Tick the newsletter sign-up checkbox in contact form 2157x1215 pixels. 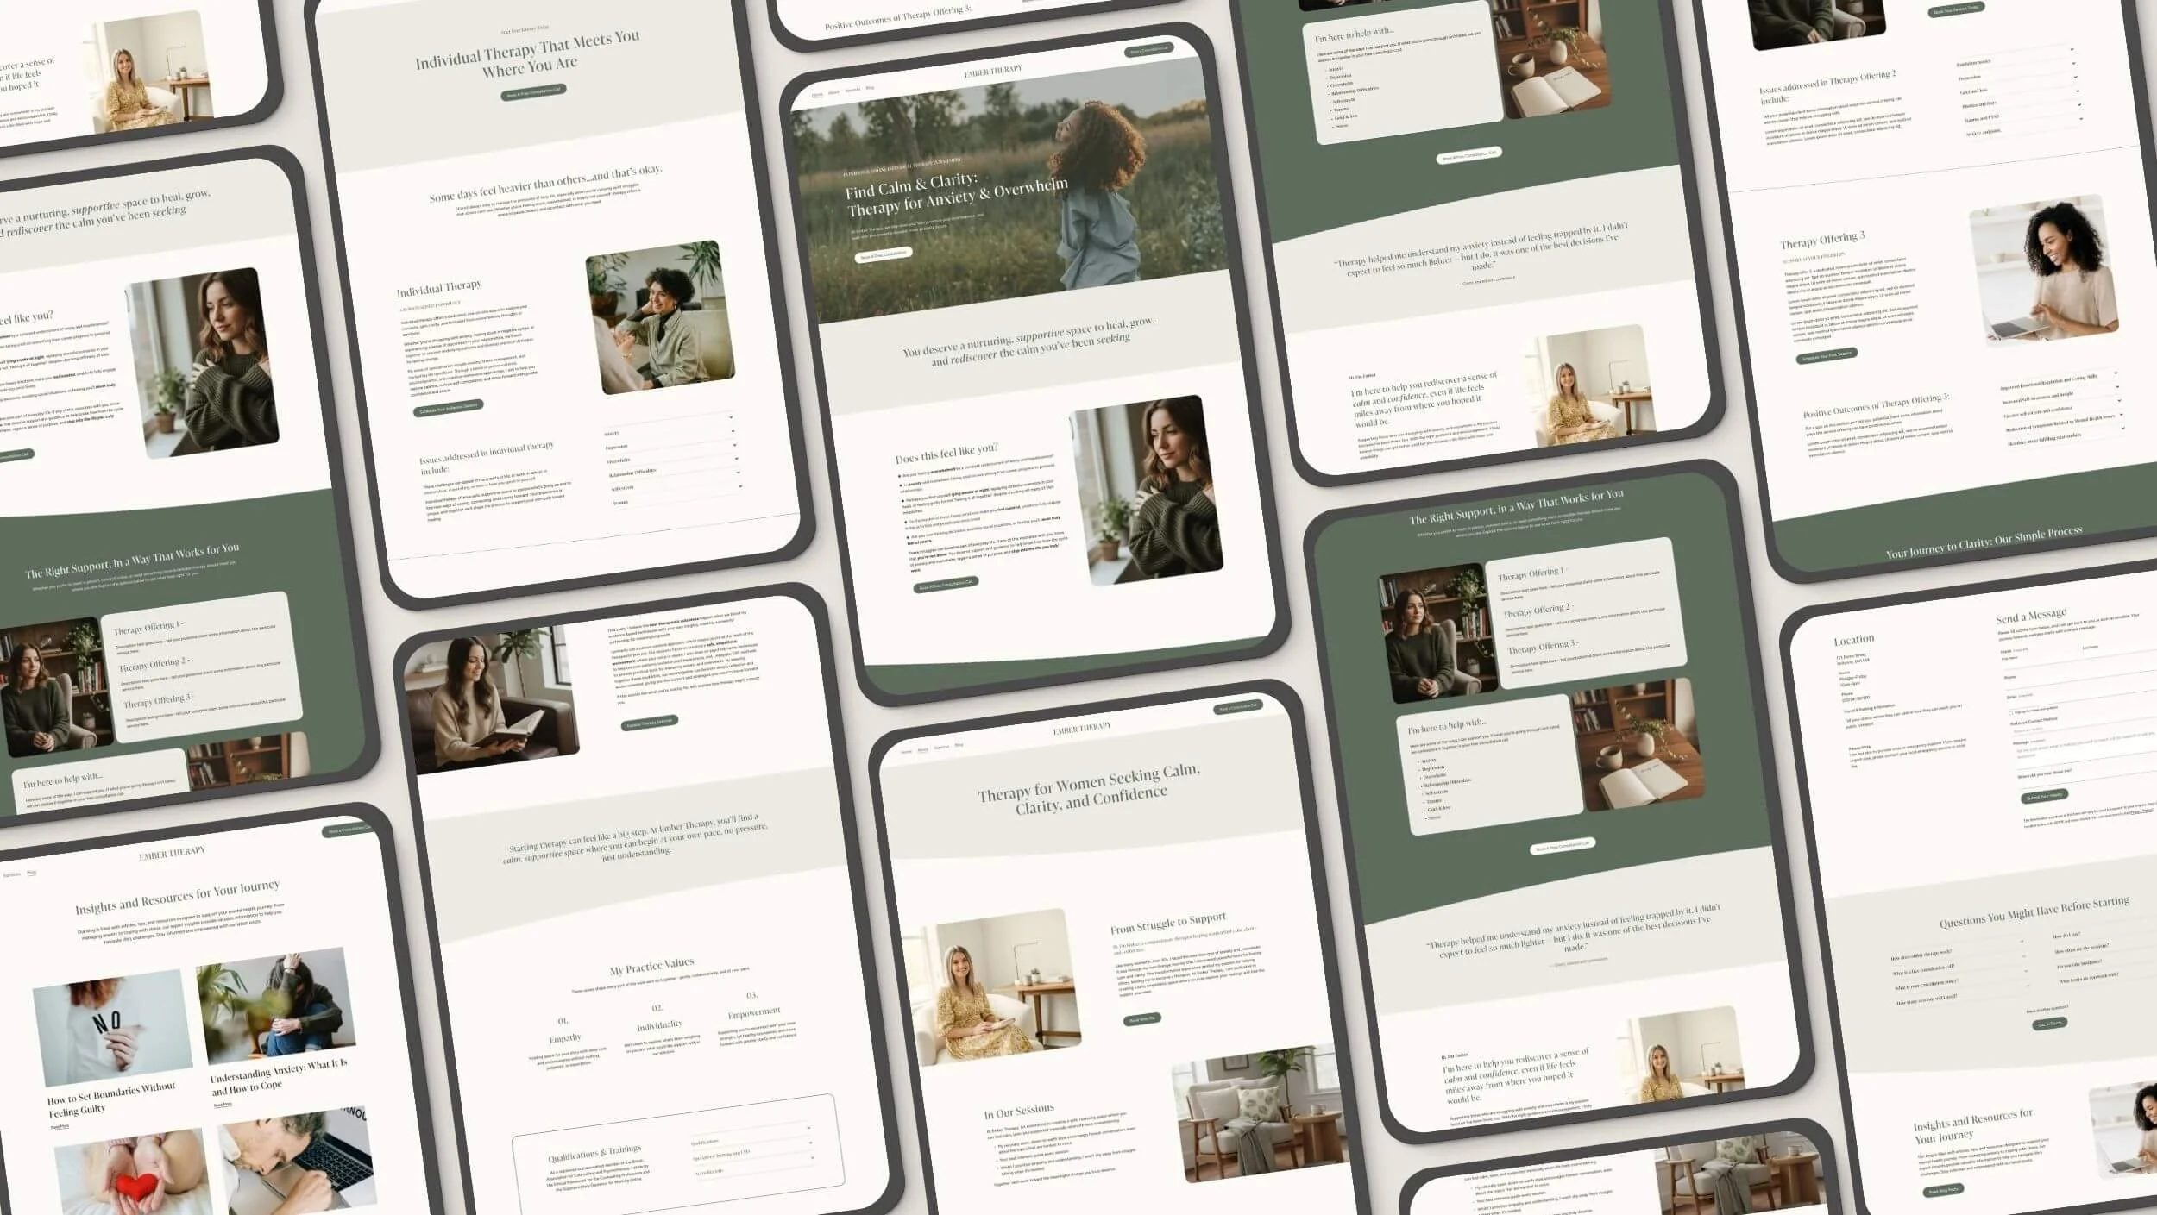pos(2010,713)
